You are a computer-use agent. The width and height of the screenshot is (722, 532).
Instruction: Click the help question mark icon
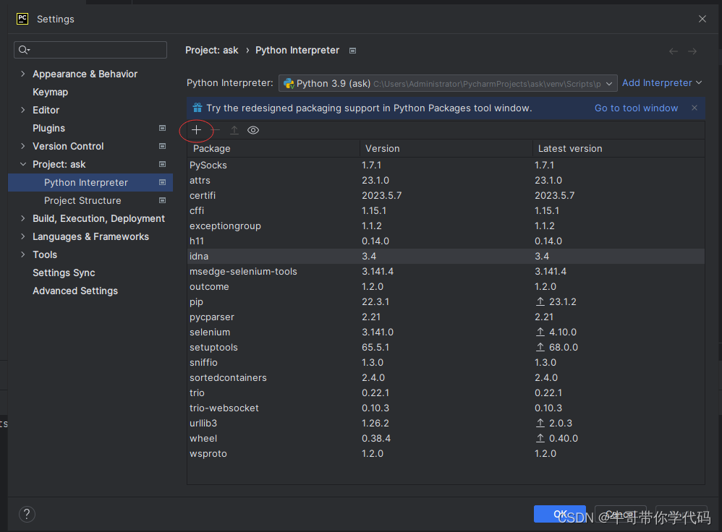27,514
